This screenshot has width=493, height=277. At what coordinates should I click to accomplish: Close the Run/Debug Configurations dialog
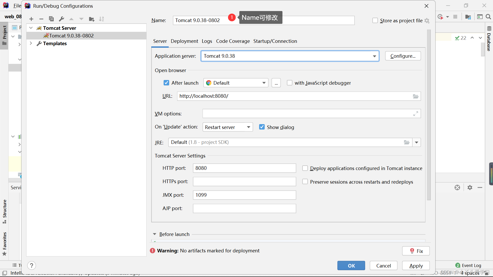tap(426, 6)
